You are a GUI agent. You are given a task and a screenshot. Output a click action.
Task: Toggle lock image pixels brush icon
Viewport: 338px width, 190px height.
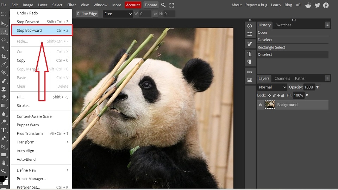(x=274, y=95)
